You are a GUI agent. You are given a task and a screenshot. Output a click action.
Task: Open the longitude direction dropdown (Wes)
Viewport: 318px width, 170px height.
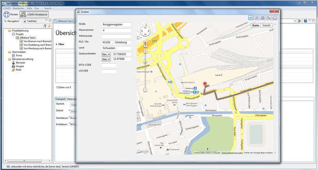pyautogui.click(x=106, y=59)
